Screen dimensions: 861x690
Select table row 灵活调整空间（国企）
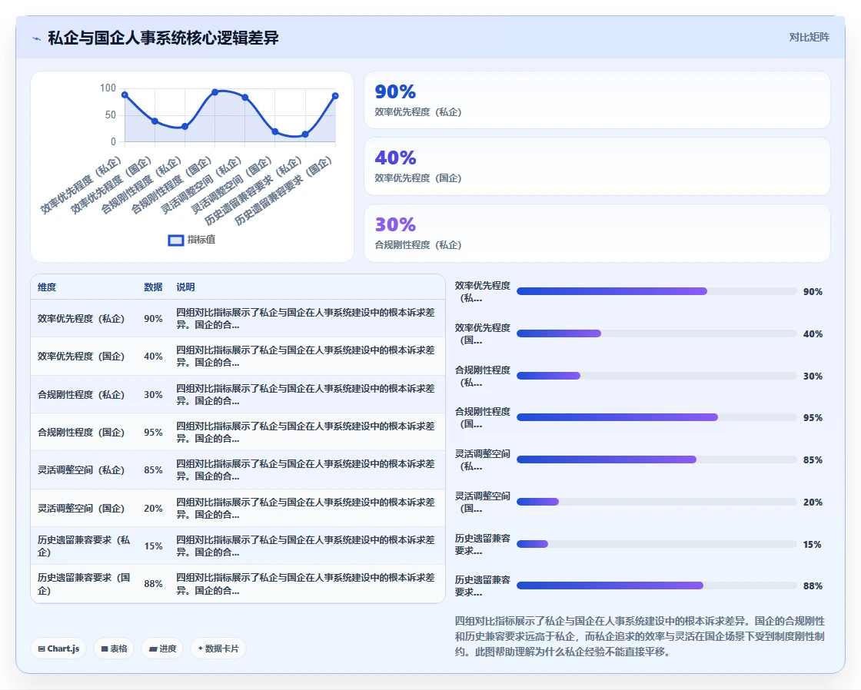[238, 509]
